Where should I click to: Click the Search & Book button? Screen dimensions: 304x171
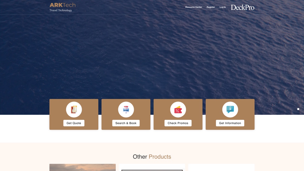(x=126, y=123)
